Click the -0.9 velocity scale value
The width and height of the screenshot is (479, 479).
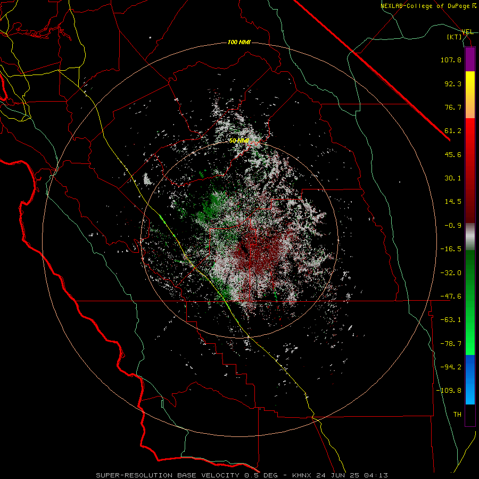tap(453, 226)
